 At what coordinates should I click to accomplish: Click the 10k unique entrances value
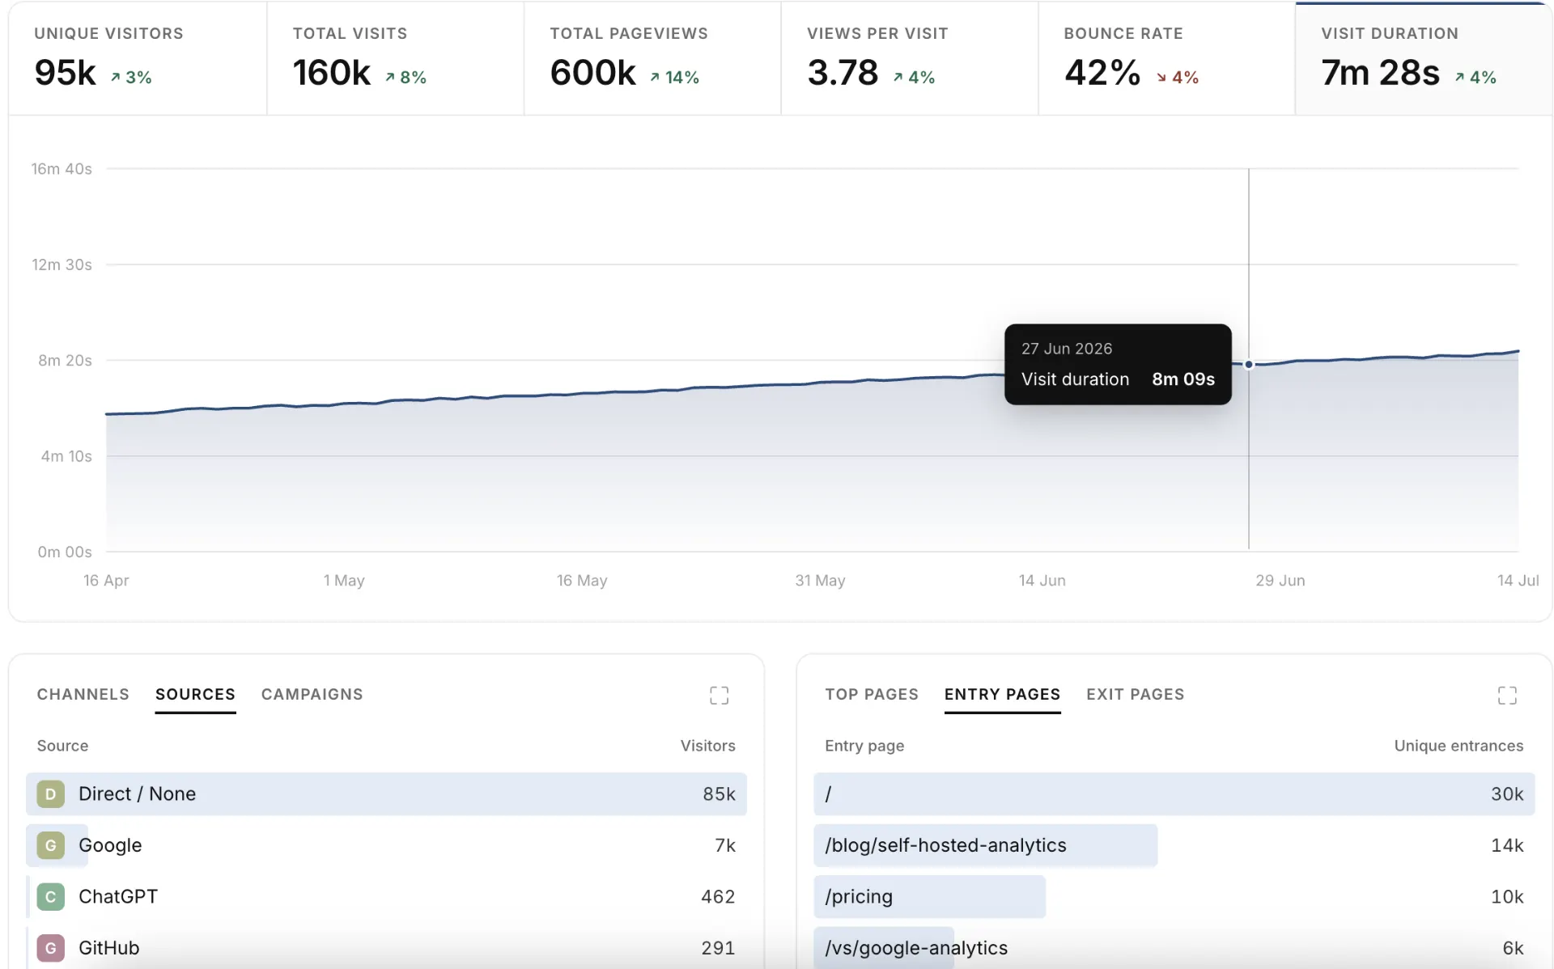tap(1507, 896)
